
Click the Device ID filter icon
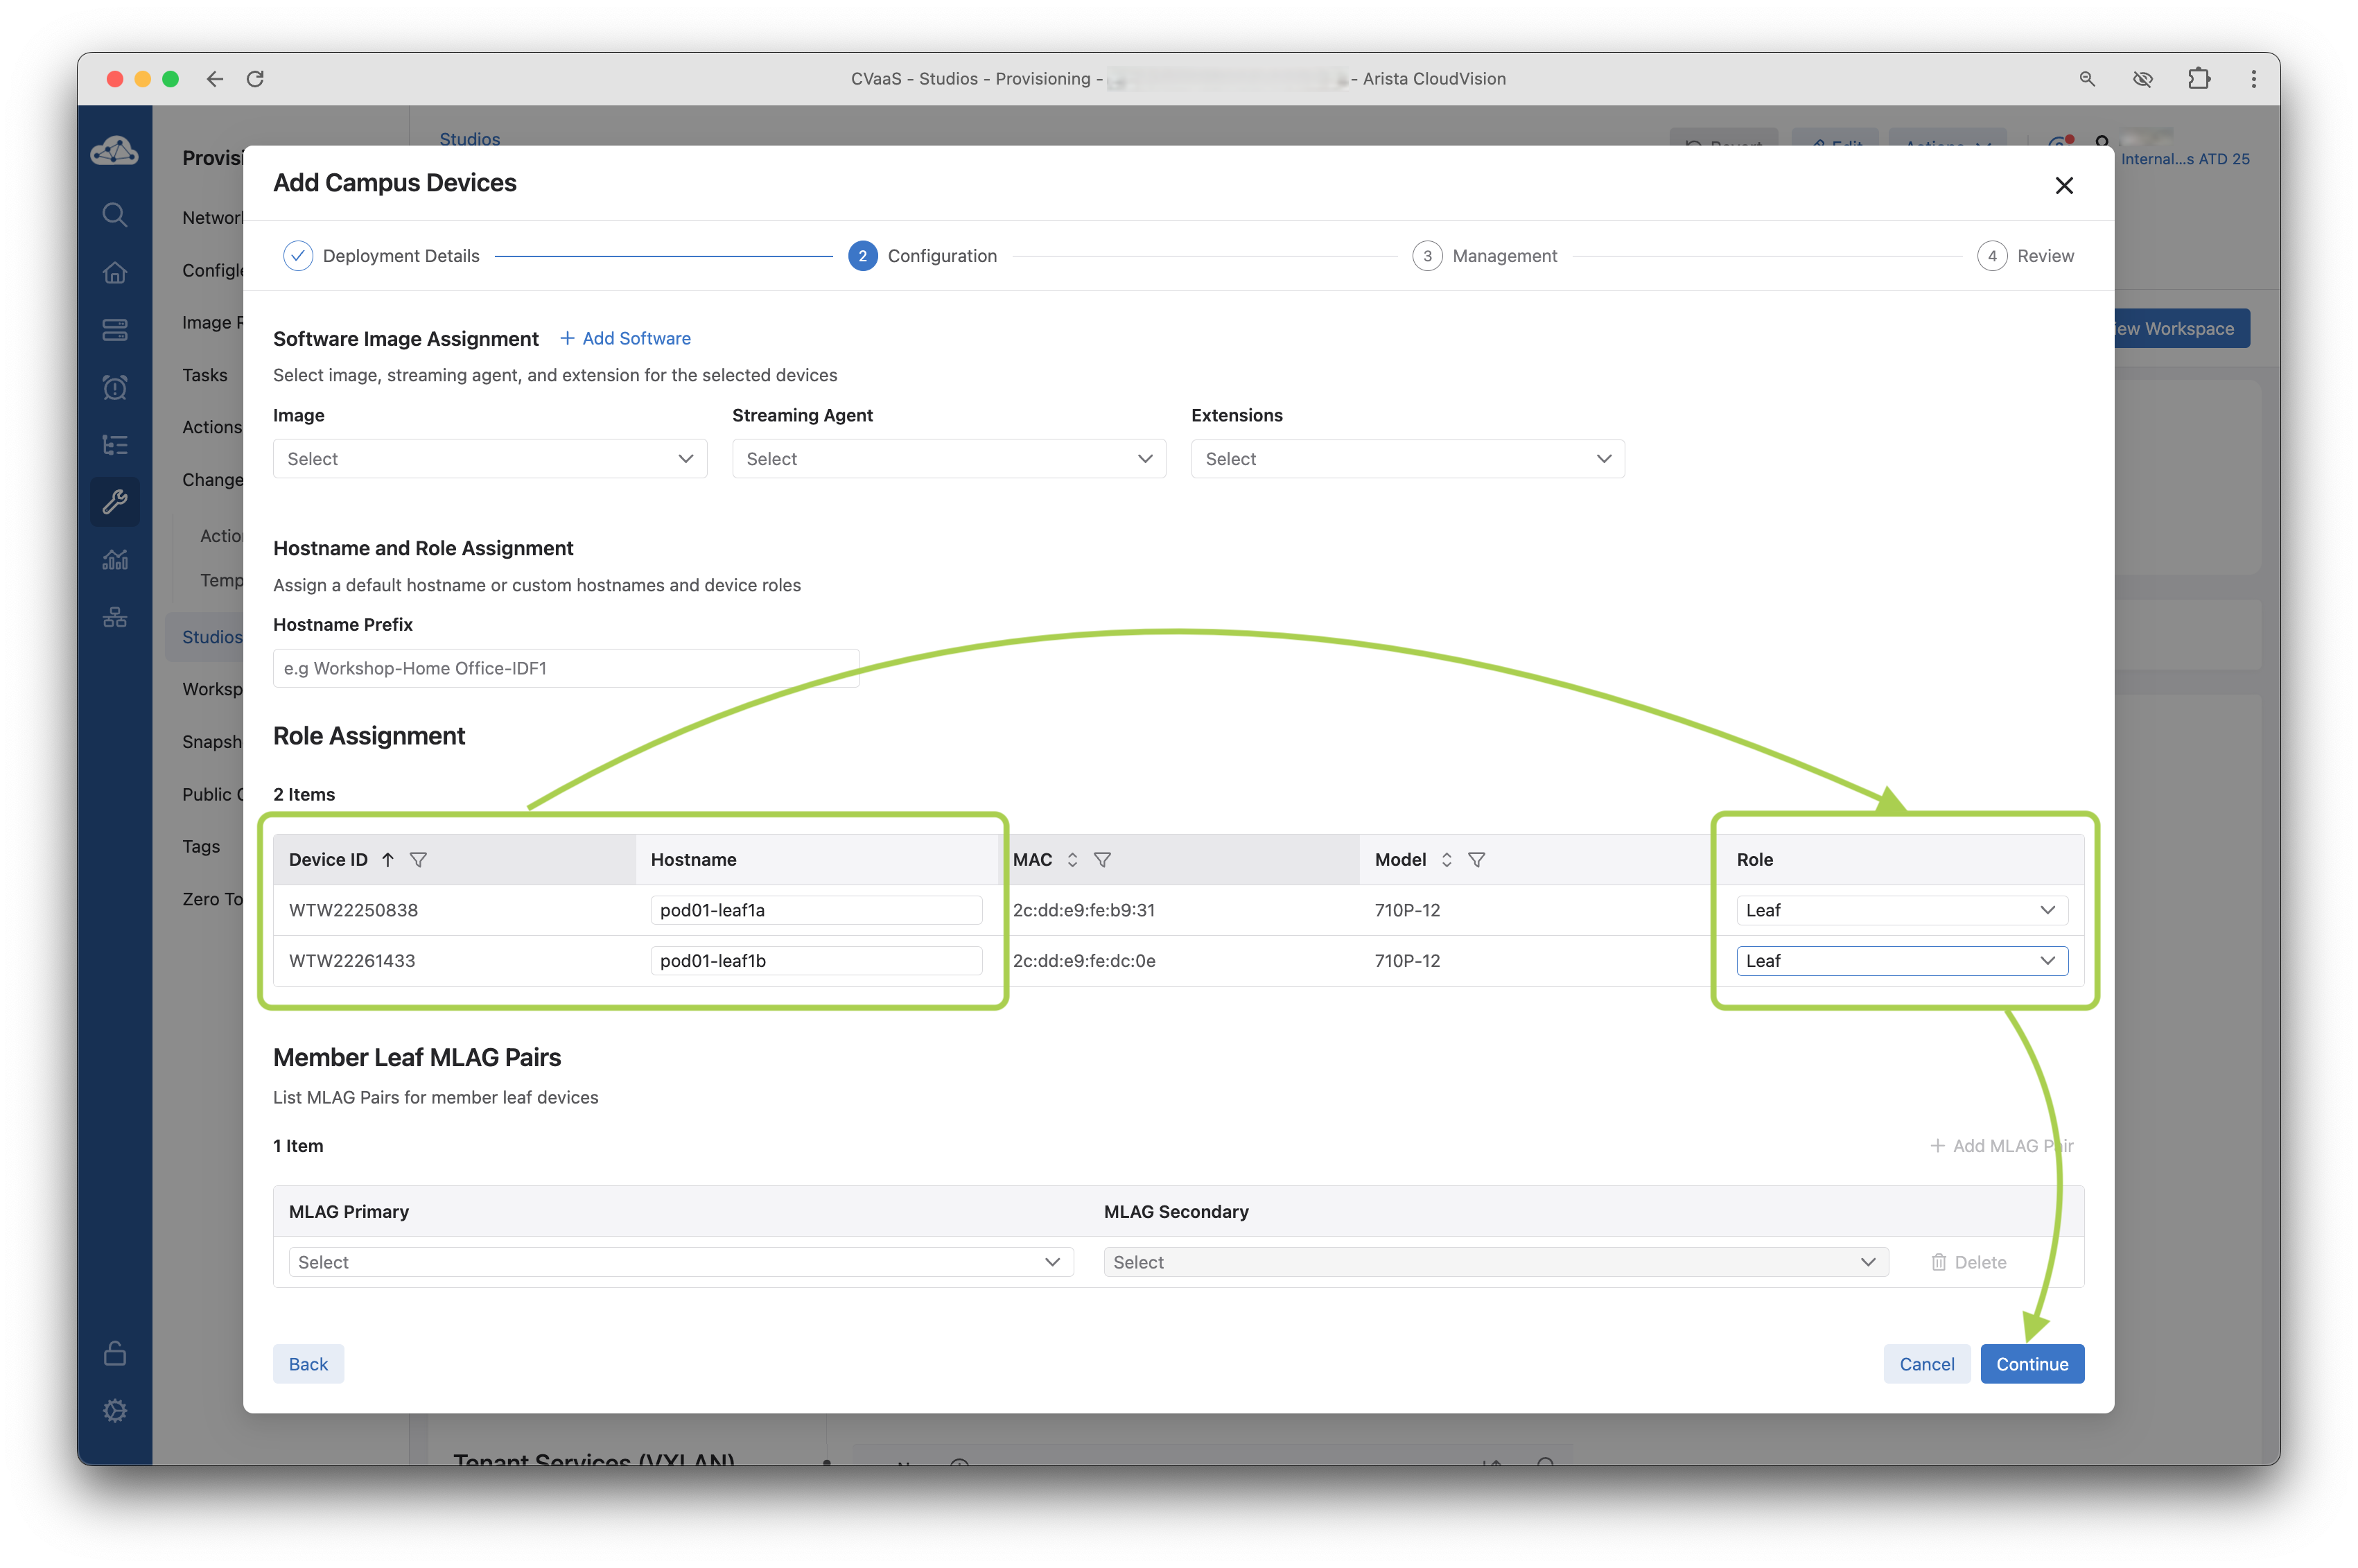418,860
